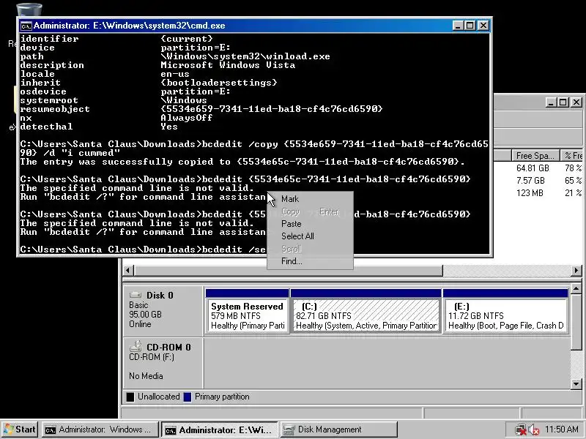The width and height of the screenshot is (586, 439).
Task: Minimize the cmd.exe window
Action: point(458,26)
